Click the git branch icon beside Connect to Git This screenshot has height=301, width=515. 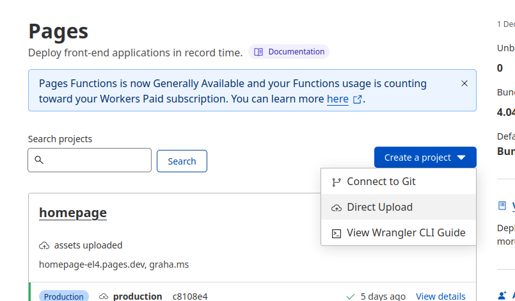(336, 182)
